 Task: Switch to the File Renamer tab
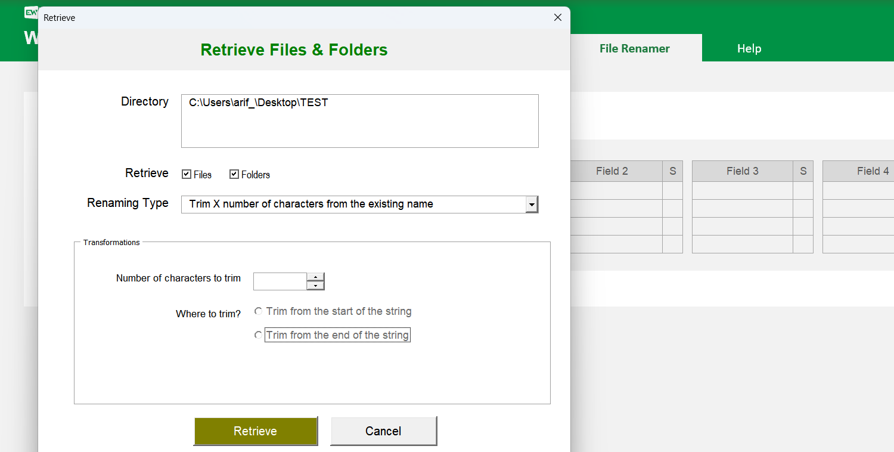point(634,48)
